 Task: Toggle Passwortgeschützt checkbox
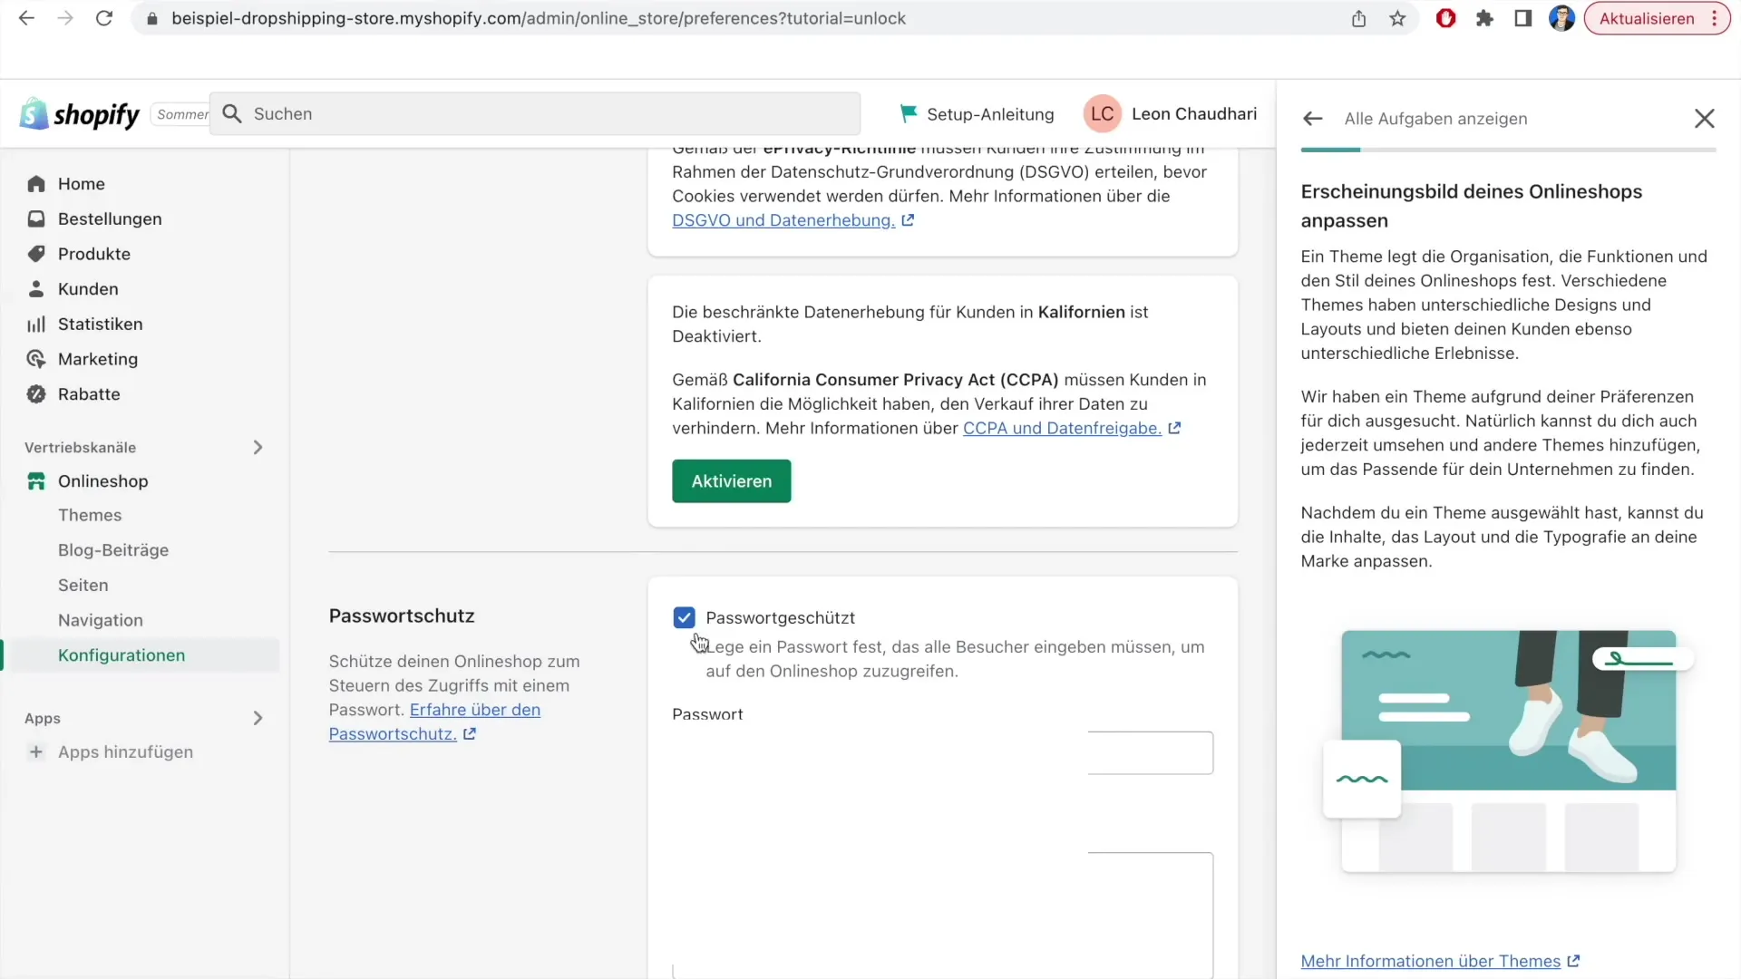[683, 616]
